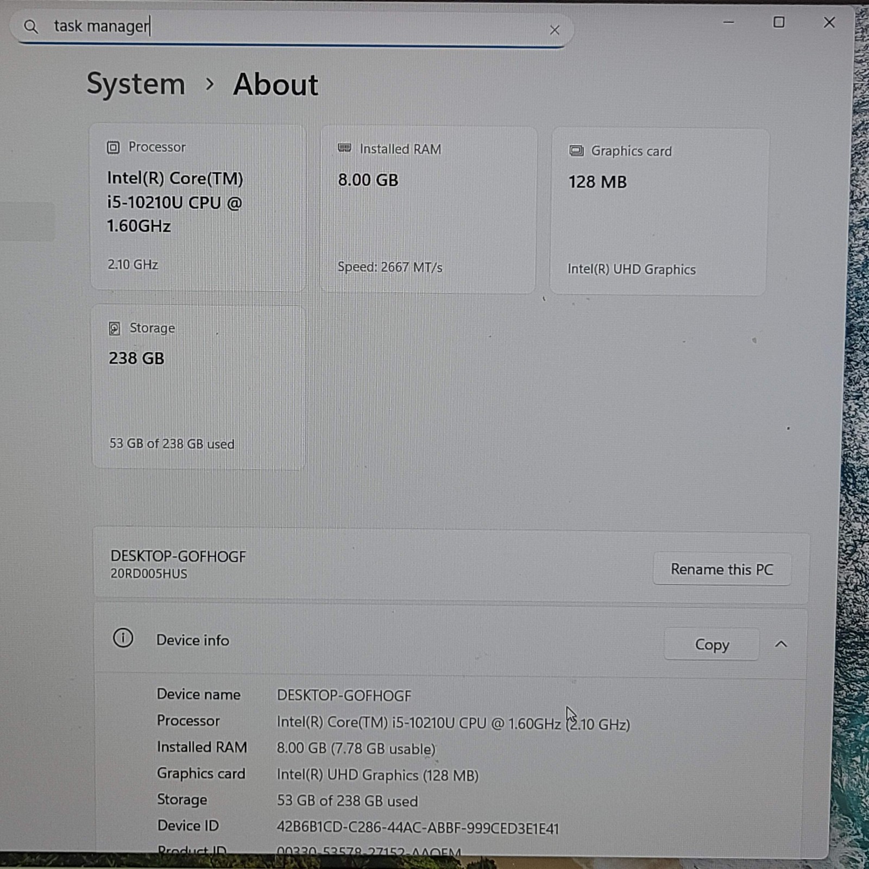Select Intel(R) UHD Graphics (128 MB) value
Screen dimensions: 869x869
point(377,775)
